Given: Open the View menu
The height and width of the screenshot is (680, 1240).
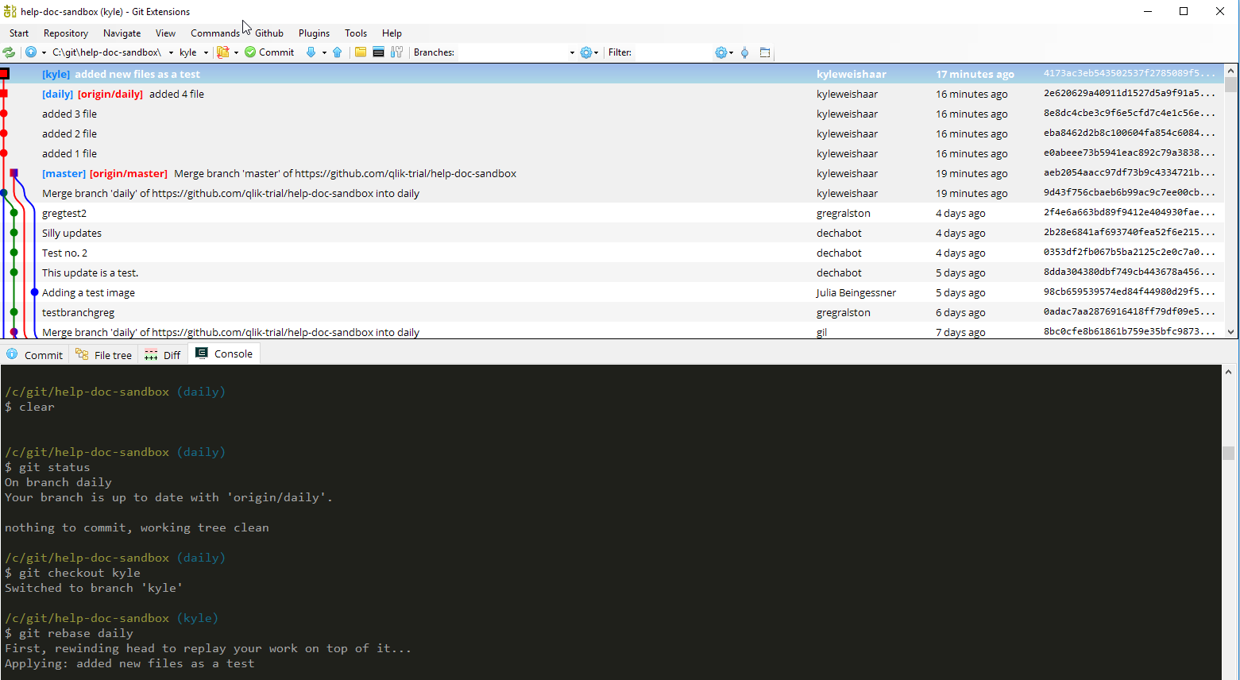Looking at the screenshot, I should [165, 33].
